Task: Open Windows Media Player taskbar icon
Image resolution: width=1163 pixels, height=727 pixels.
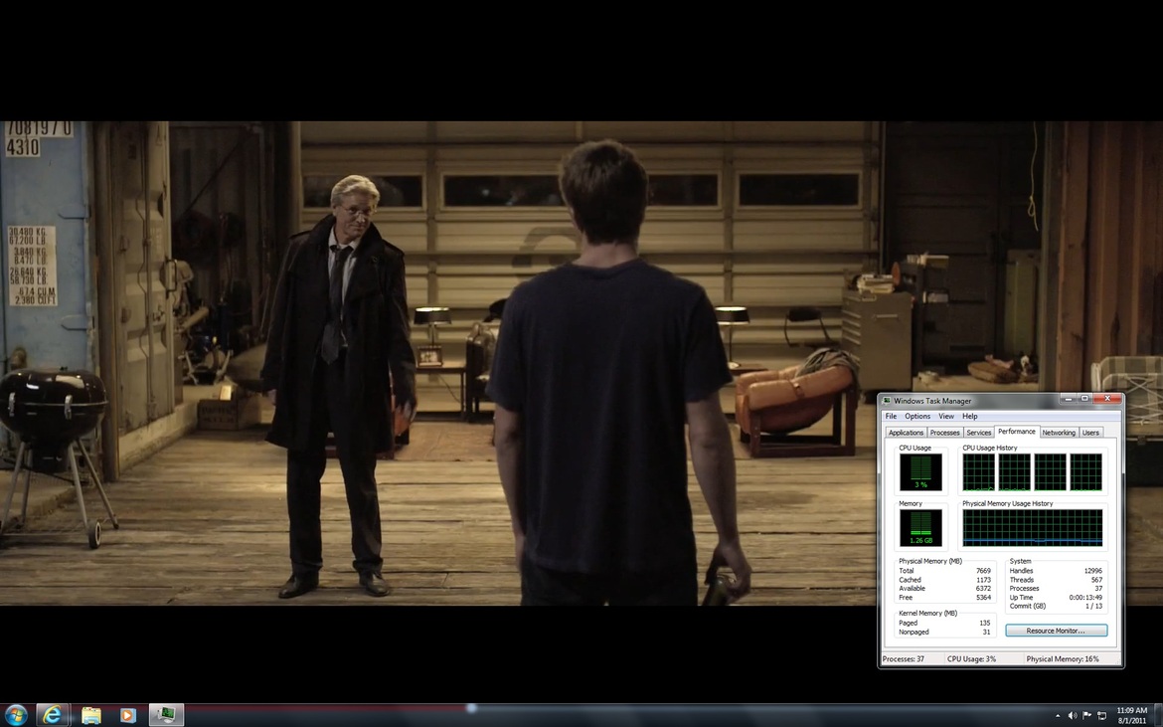Action: pos(127,715)
